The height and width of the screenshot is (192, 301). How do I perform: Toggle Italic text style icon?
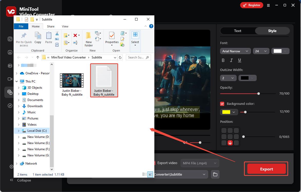pyautogui.click(x=231, y=60)
